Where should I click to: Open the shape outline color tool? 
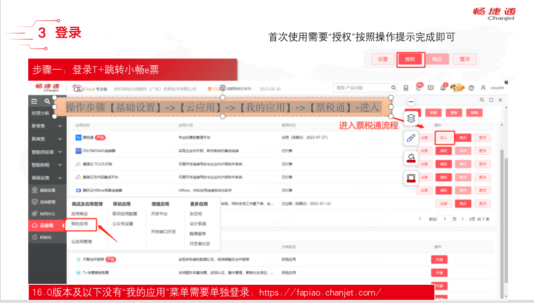(411, 178)
